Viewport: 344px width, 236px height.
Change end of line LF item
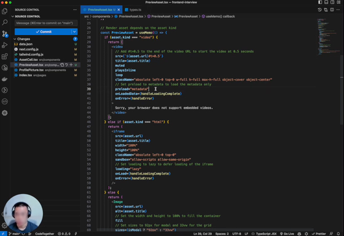click(x=246, y=234)
